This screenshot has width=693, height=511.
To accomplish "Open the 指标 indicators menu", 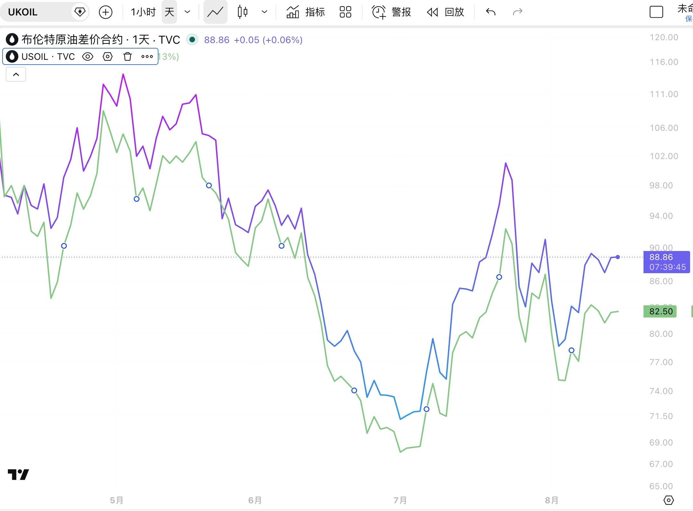I will pyautogui.click(x=305, y=12).
